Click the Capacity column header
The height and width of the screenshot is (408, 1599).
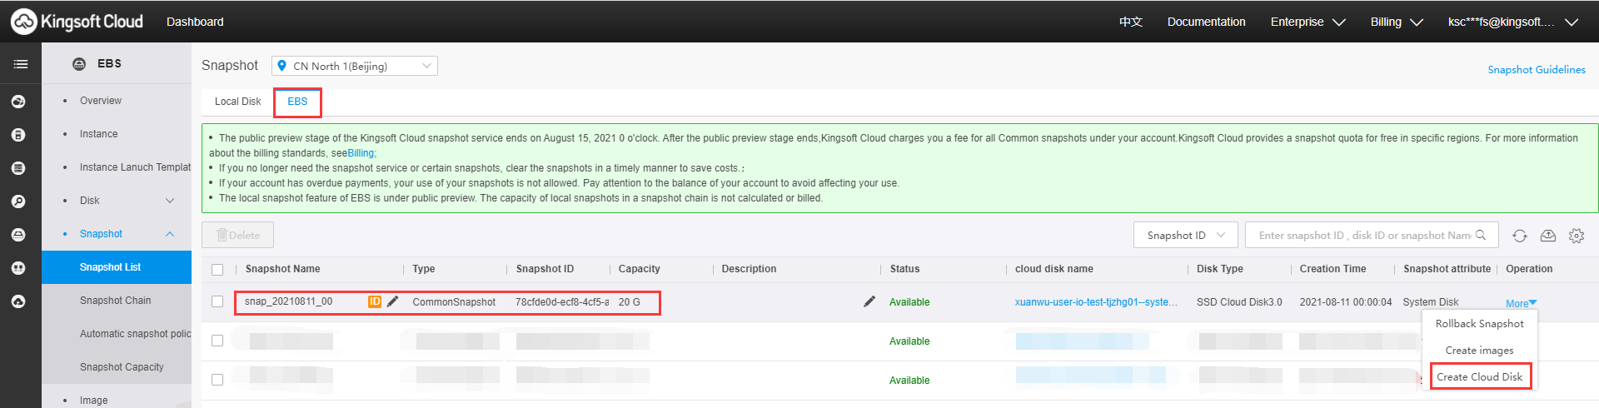point(639,269)
